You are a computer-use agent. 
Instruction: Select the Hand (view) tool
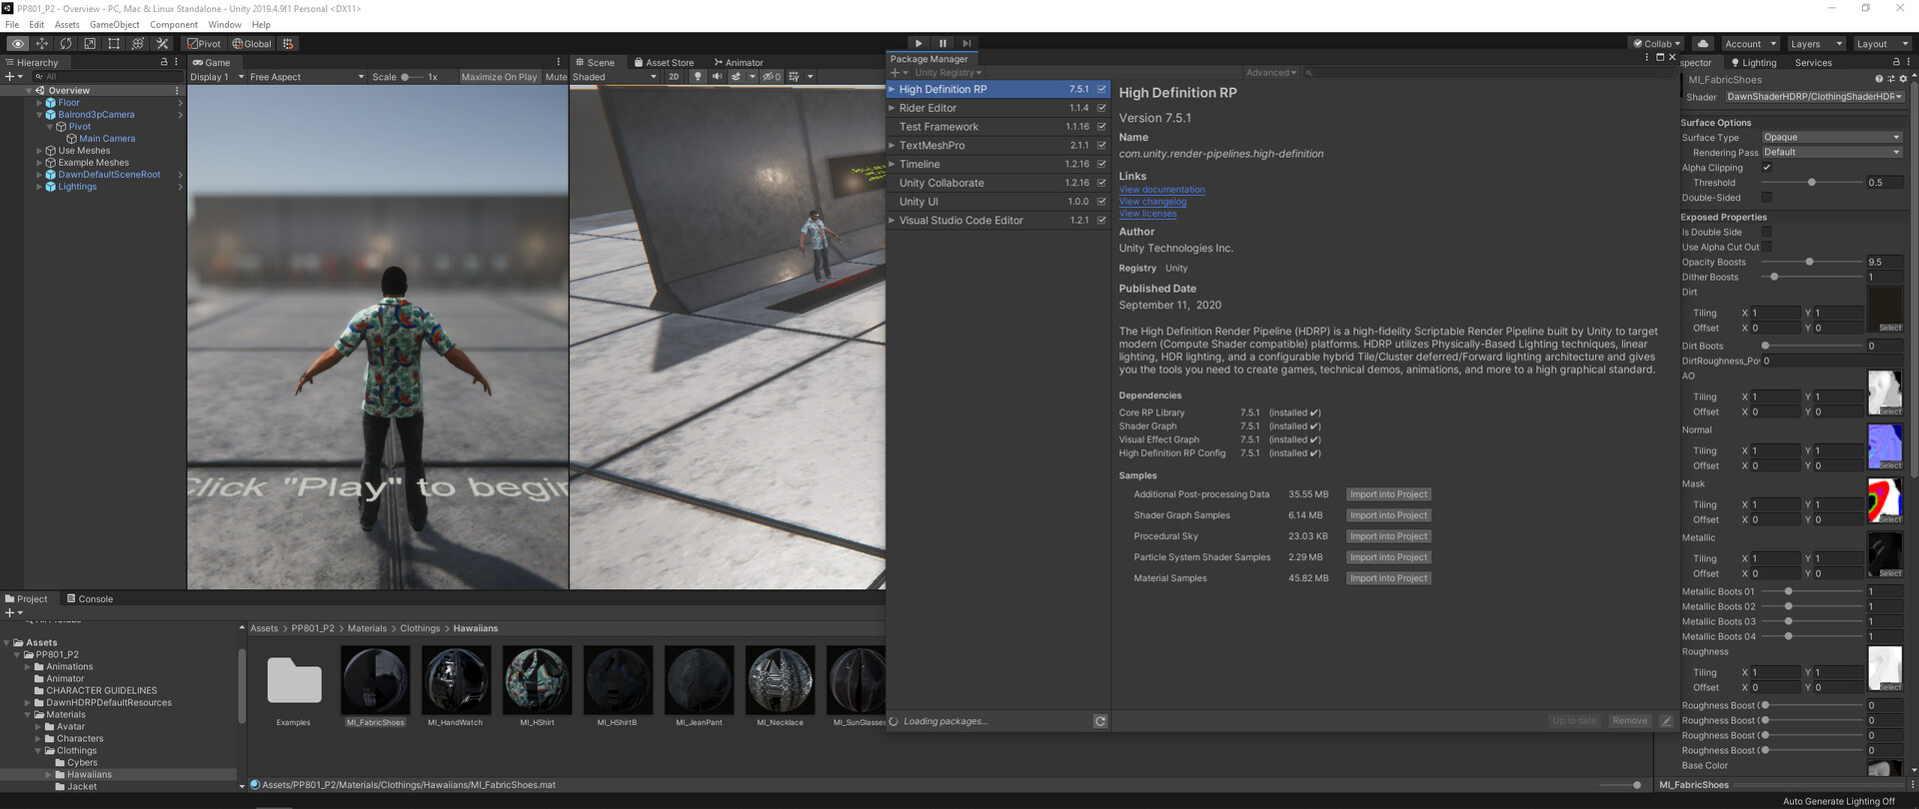tap(18, 44)
